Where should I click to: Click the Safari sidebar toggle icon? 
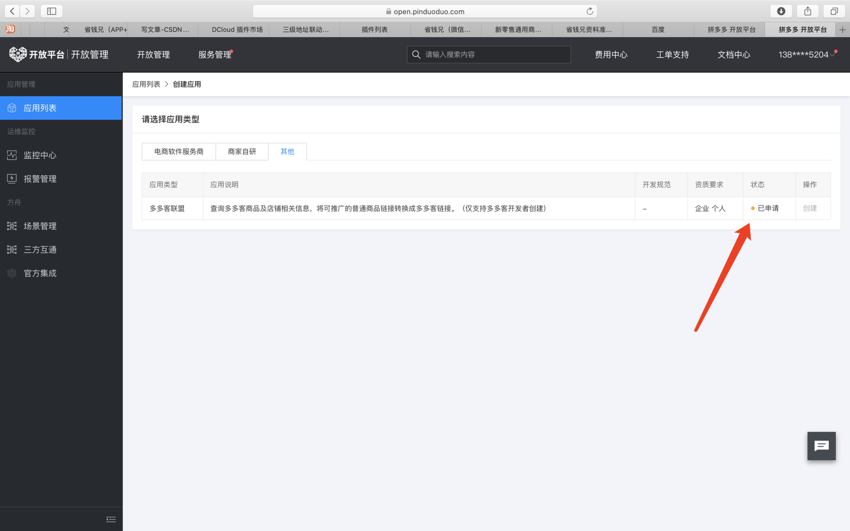coord(51,11)
